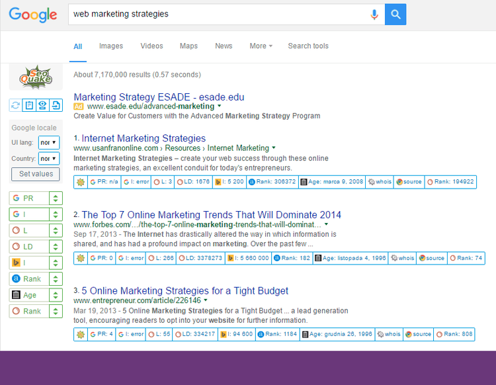Open dropdown arrow beside usanfranonline URL
Image resolution: width=496 pixels, height=385 pixels.
[274, 148]
